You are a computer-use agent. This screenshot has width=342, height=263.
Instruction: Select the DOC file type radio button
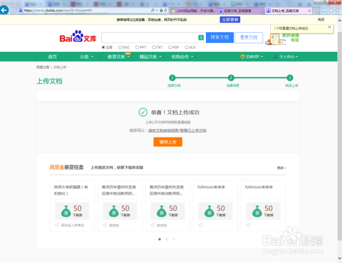tap(120, 47)
